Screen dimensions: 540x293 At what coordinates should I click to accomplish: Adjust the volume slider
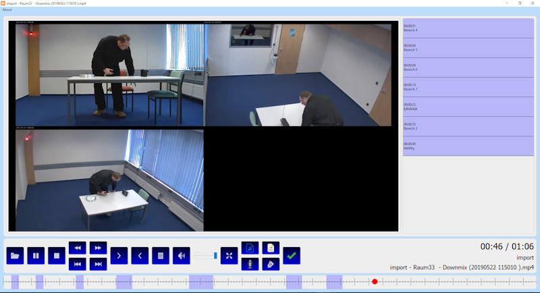pos(215,256)
